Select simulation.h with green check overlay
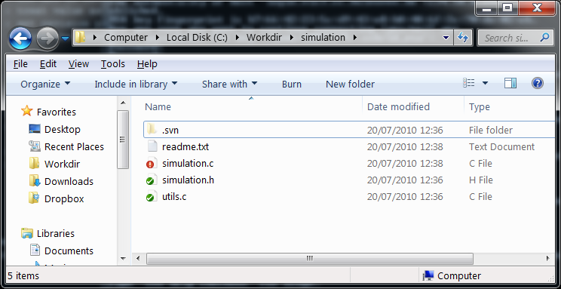 point(152,180)
